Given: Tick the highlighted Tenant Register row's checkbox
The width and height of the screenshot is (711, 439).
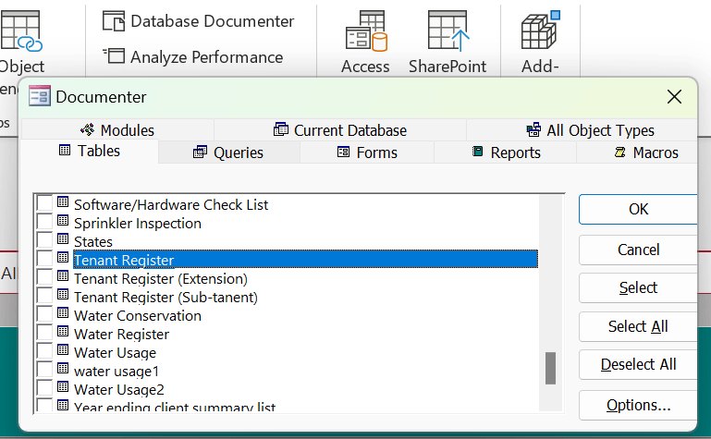Looking at the screenshot, I should (x=44, y=259).
